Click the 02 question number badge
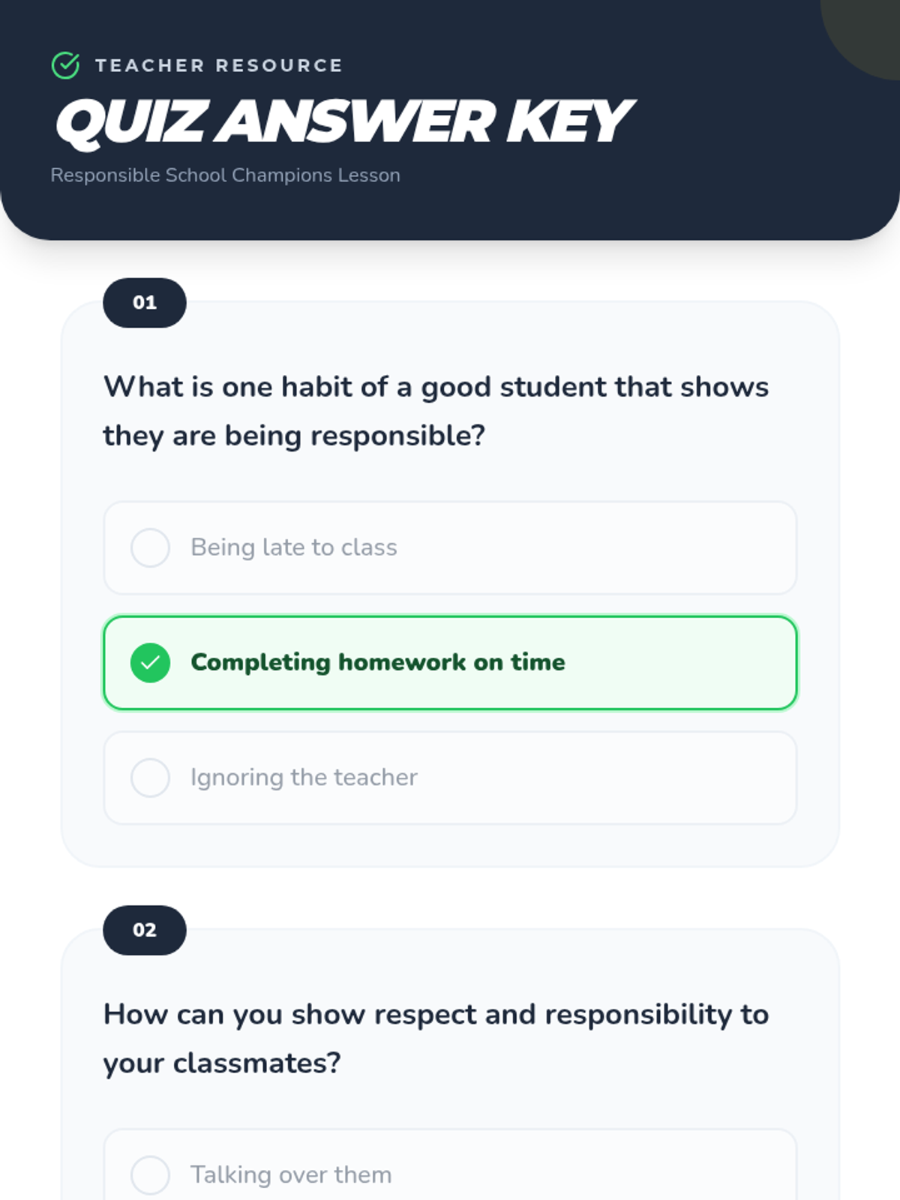 145,930
